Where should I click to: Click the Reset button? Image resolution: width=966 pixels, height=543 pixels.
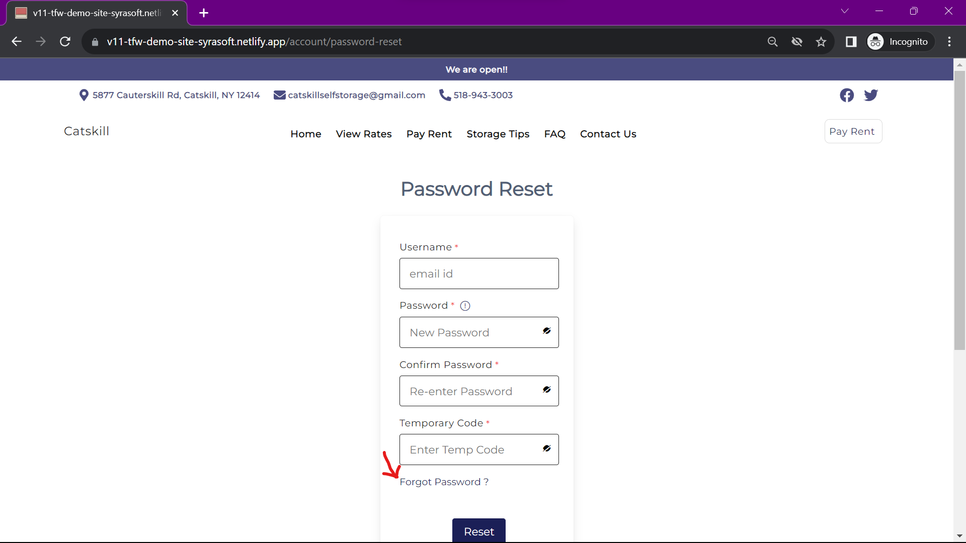click(478, 531)
